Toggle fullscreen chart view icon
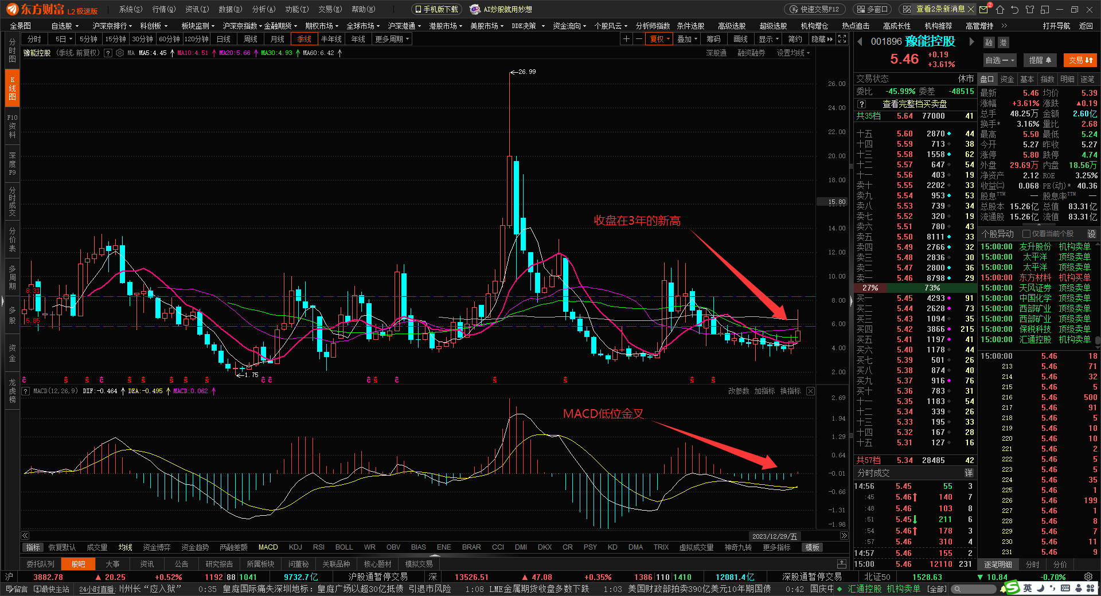The width and height of the screenshot is (1101, 596). tap(842, 39)
